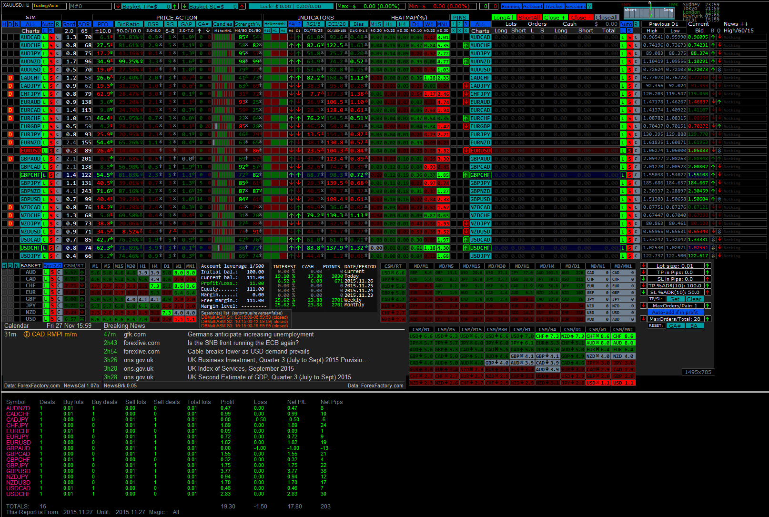Click the BidRatio column header
Viewport: 769px width, 517px height.
[x=128, y=24]
